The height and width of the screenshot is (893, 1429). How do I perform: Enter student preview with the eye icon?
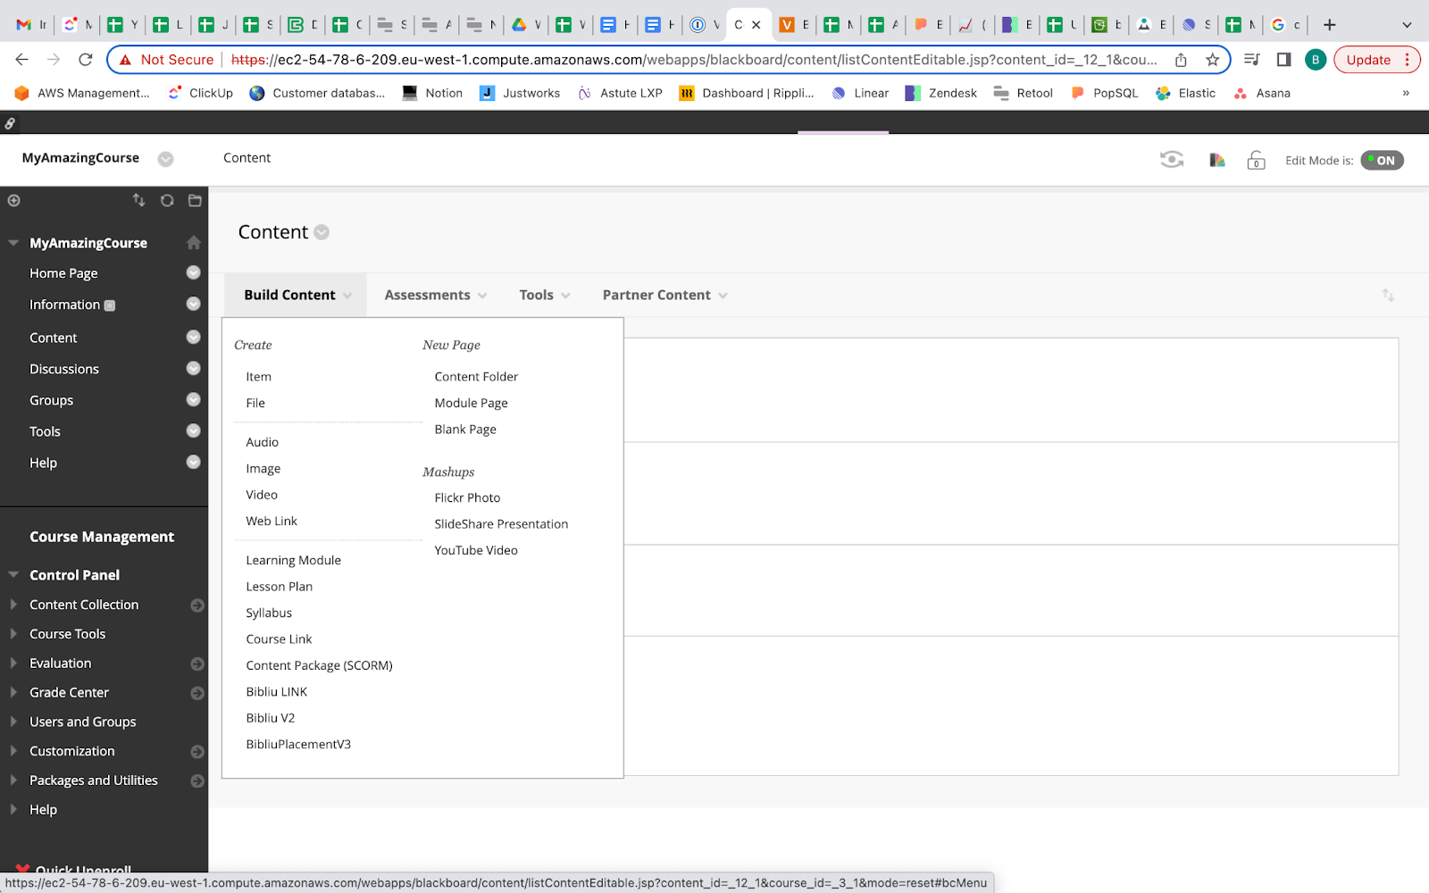coord(1171,160)
